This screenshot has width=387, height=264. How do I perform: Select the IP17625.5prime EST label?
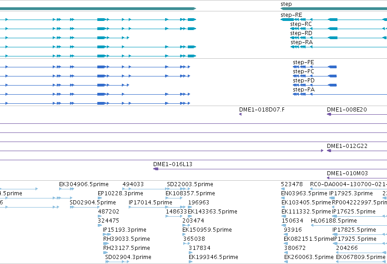pos(354,212)
